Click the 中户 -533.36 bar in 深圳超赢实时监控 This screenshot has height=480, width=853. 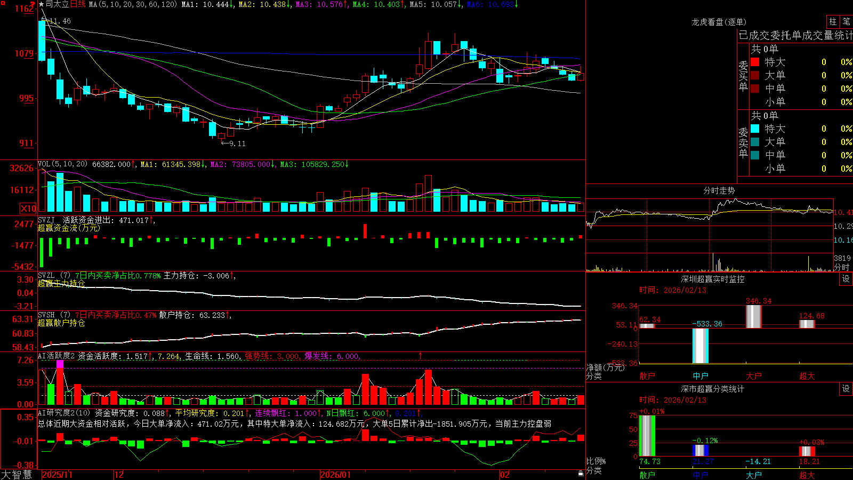pyautogui.click(x=701, y=346)
